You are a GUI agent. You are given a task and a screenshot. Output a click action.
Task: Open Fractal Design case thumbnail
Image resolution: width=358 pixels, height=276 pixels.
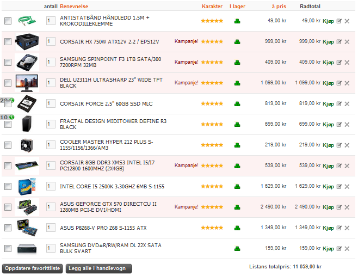pos(27,124)
